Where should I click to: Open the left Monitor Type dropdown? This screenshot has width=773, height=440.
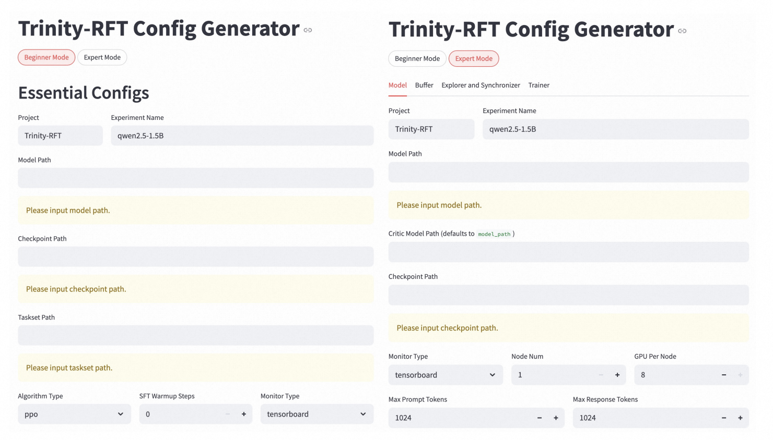pyautogui.click(x=317, y=414)
